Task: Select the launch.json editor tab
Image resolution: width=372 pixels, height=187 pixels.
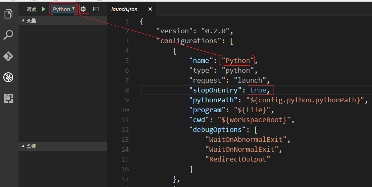Action: pyautogui.click(x=125, y=9)
